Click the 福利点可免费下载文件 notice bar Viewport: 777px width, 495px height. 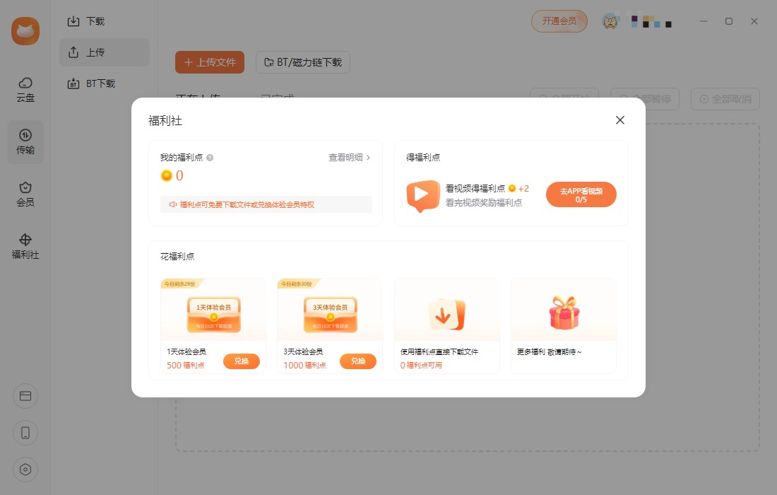(x=266, y=204)
